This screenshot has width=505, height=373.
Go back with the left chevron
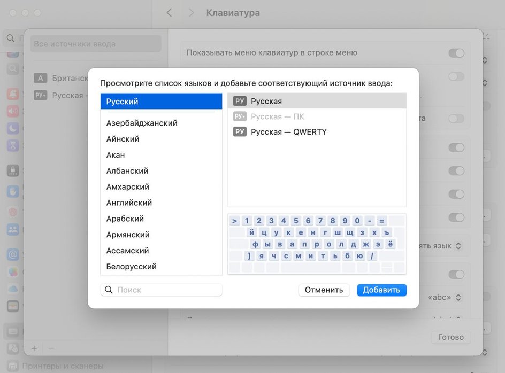tap(170, 13)
